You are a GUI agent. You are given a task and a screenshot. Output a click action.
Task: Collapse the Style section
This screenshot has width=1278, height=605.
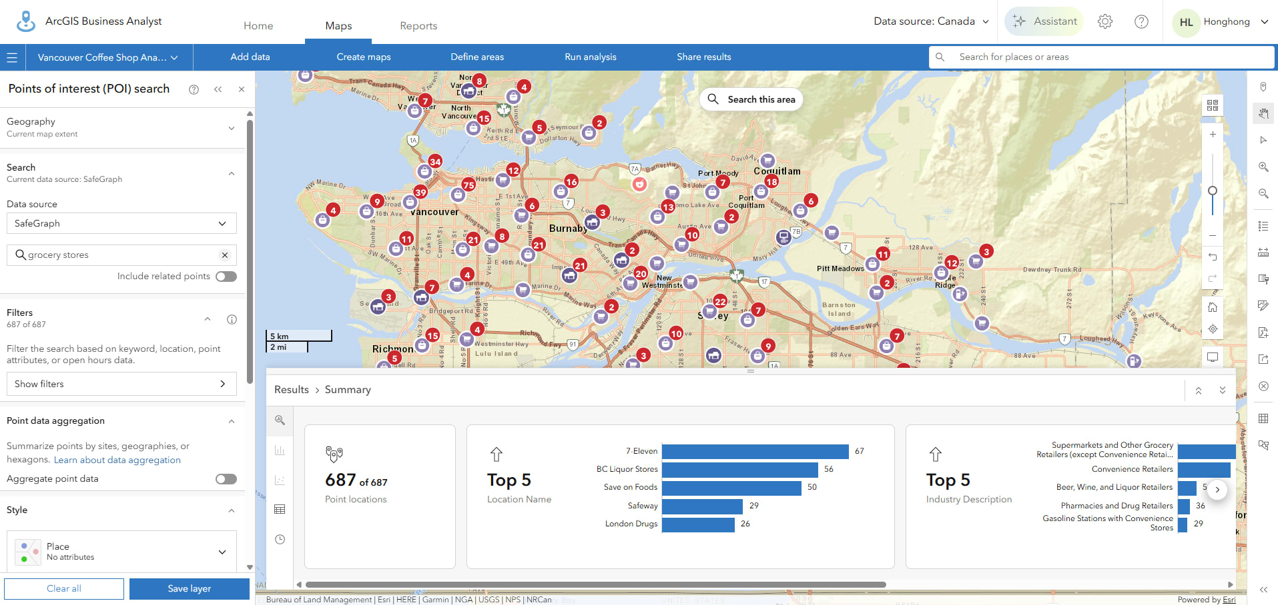coord(232,510)
